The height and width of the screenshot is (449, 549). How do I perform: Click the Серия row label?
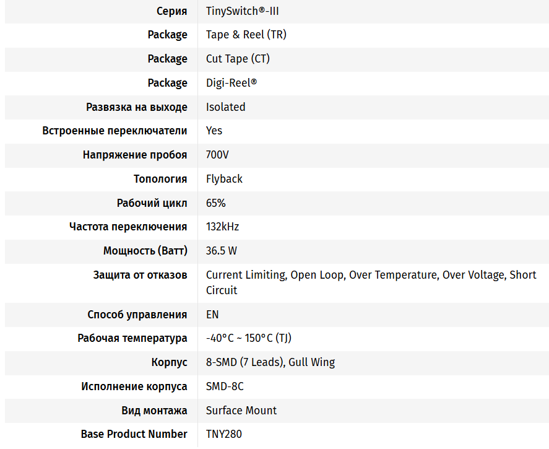coord(172,12)
